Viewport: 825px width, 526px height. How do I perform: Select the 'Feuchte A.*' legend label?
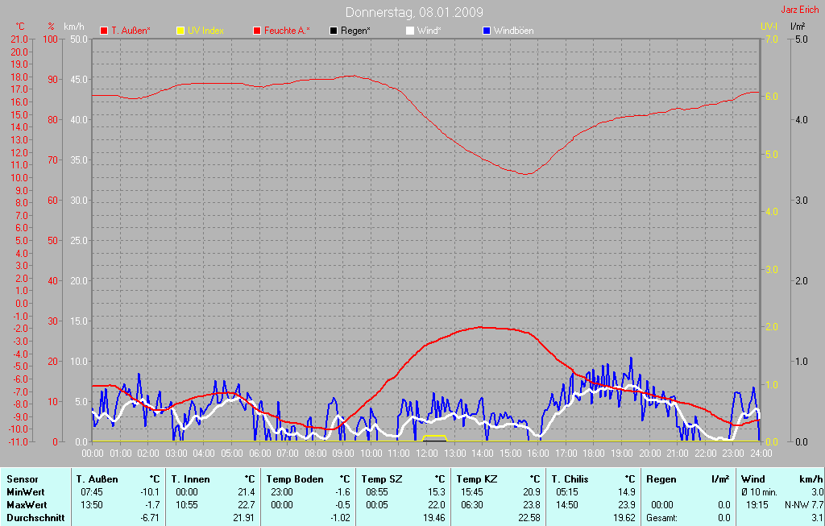[x=287, y=31]
